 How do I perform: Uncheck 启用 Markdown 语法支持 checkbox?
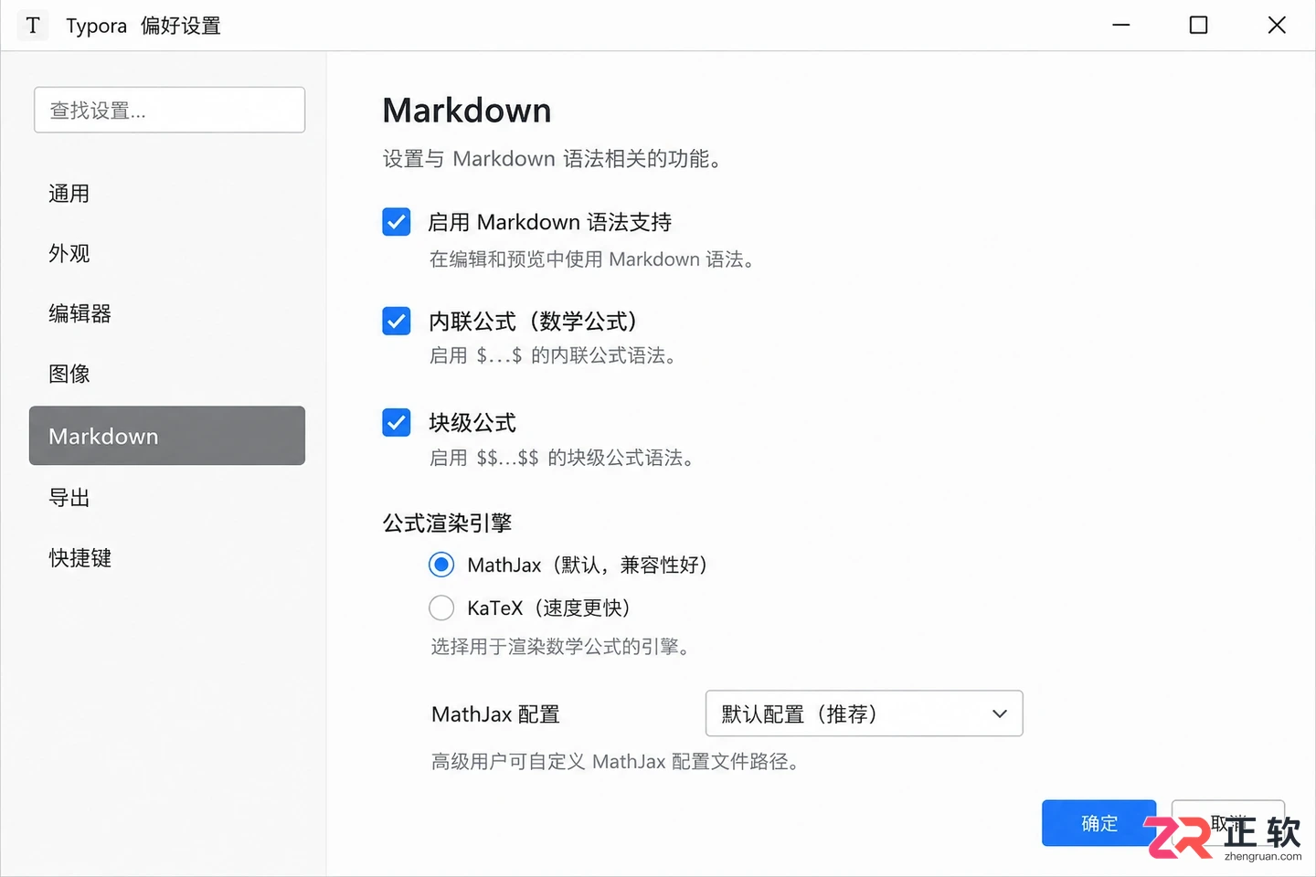pyautogui.click(x=396, y=222)
